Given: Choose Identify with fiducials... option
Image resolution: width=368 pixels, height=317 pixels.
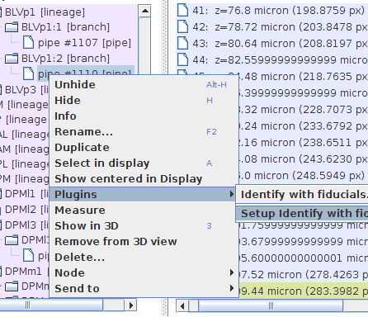Looking at the screenshot, I should (x=302, y=195).
